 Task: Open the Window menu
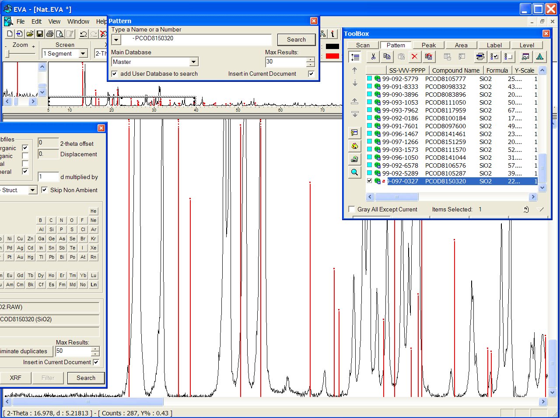(78, 21)
